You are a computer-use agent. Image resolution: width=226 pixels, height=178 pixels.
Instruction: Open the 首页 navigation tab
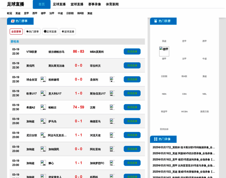point(42,4)
